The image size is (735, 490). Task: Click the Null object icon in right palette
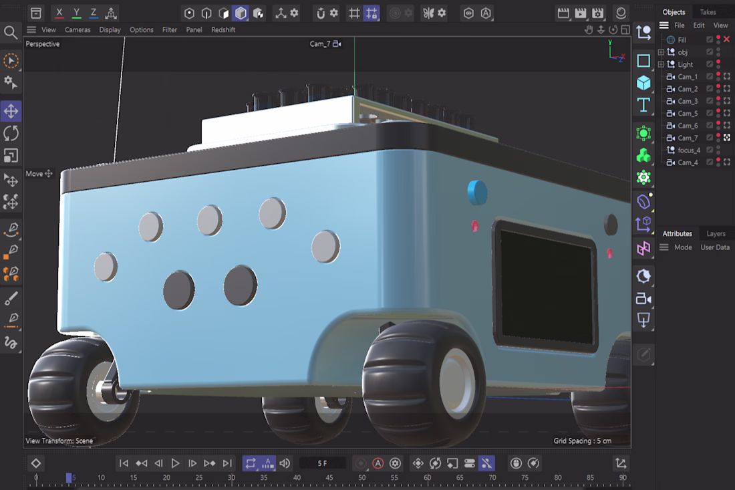(x=643, y=32)
